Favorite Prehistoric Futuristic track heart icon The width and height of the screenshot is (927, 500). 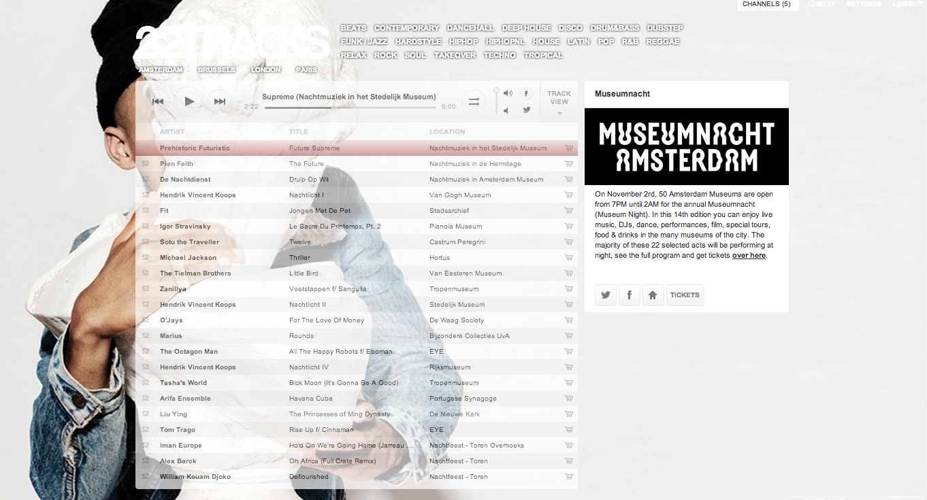click(146, 148)
